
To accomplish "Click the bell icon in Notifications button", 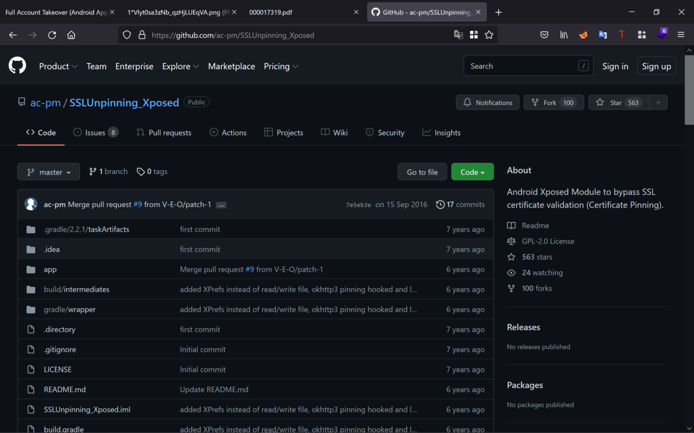I will pos(467,103).
